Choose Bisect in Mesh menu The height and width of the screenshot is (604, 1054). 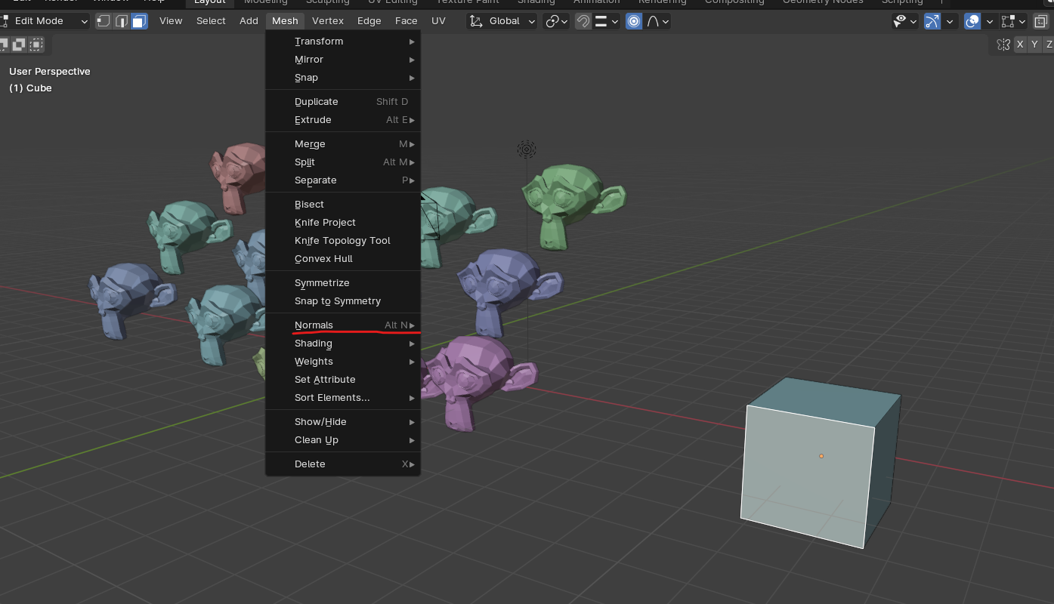[343, 205]
